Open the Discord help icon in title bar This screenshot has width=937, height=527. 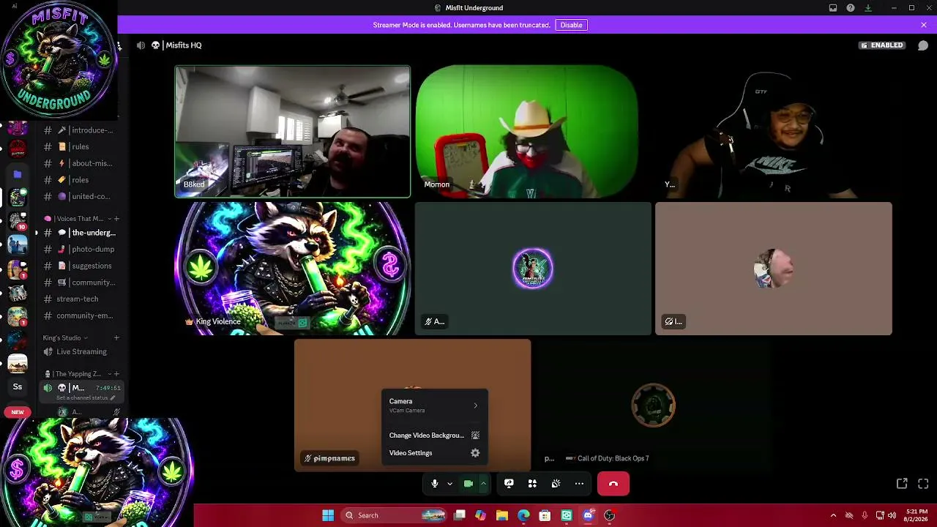tap(851, 8)
